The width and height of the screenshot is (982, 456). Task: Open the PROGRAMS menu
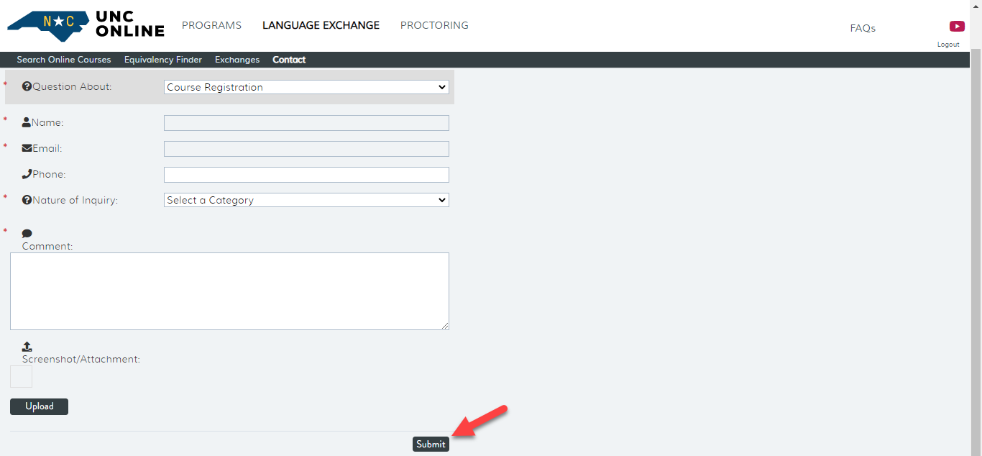pos(211,25)
